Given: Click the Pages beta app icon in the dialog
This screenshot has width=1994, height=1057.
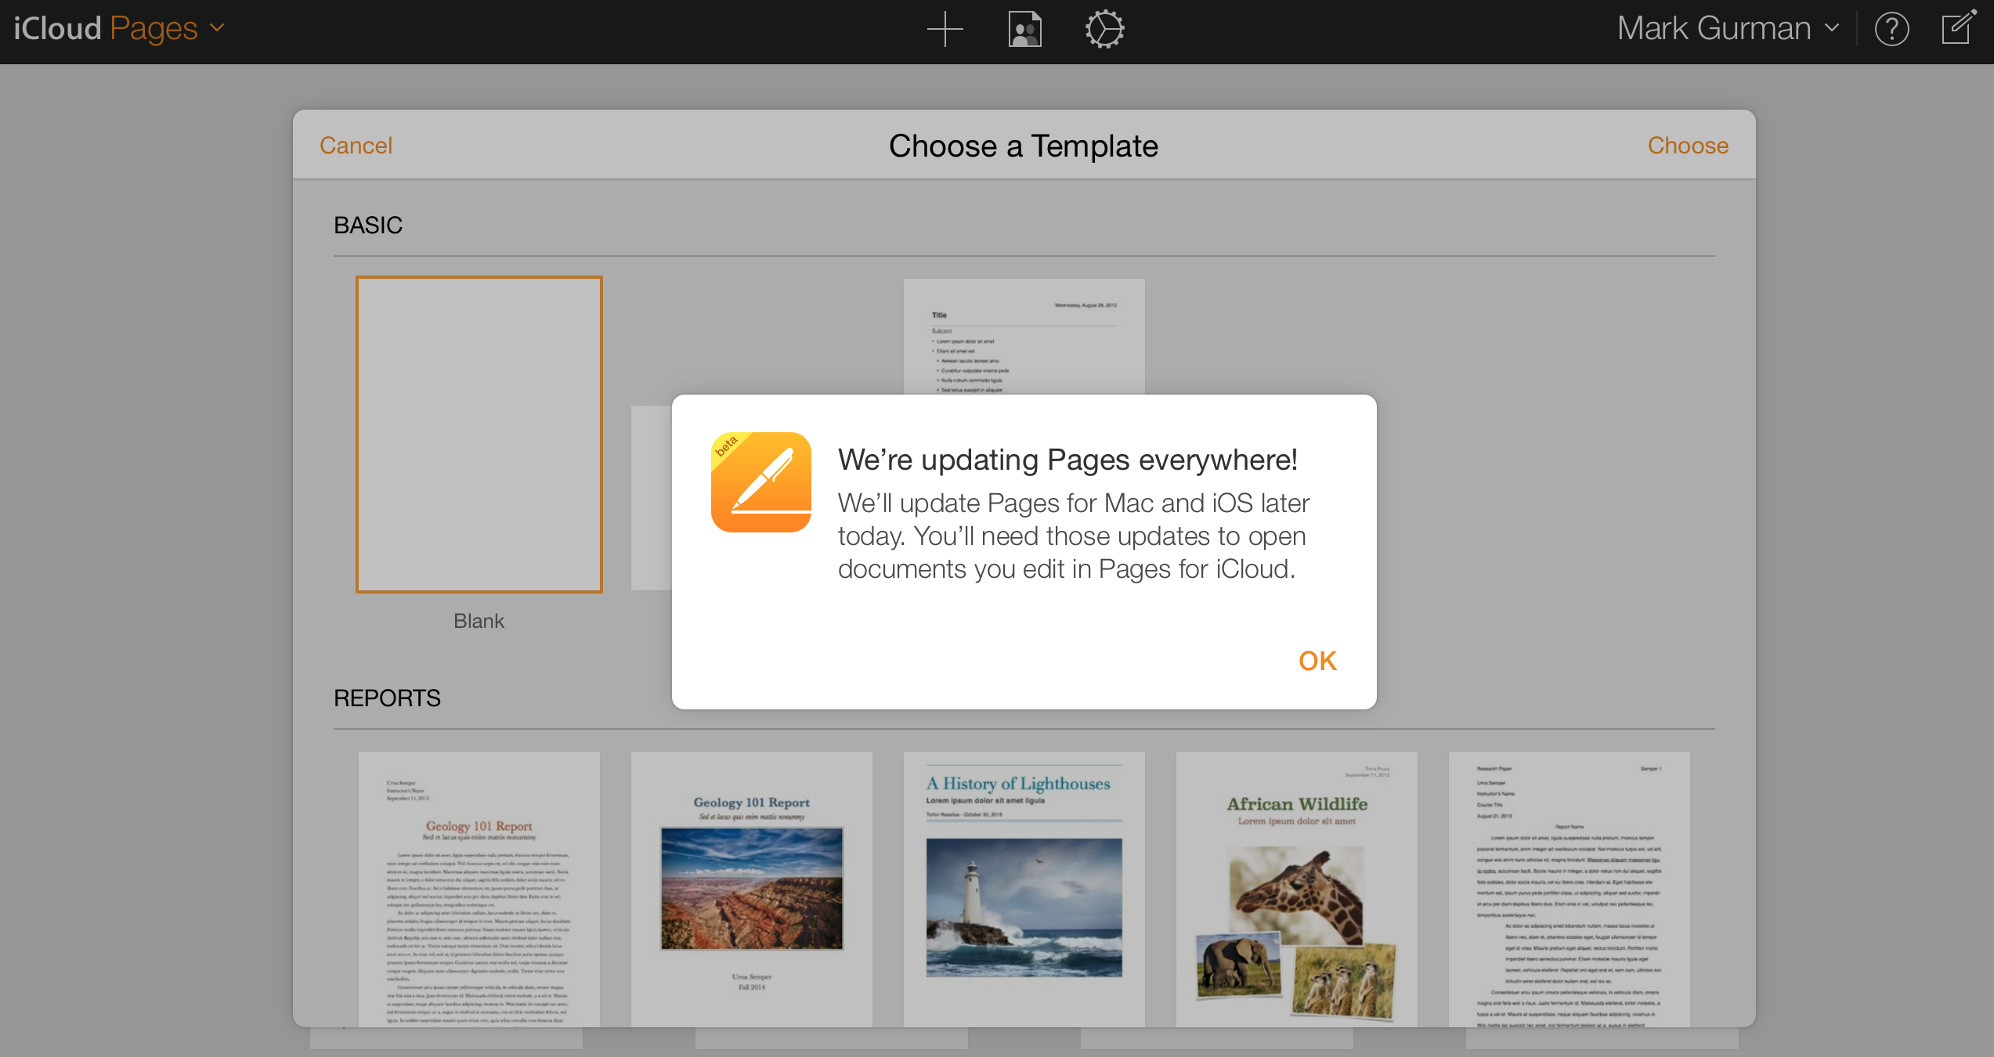Looking at the screenshot, I should 760,482.
